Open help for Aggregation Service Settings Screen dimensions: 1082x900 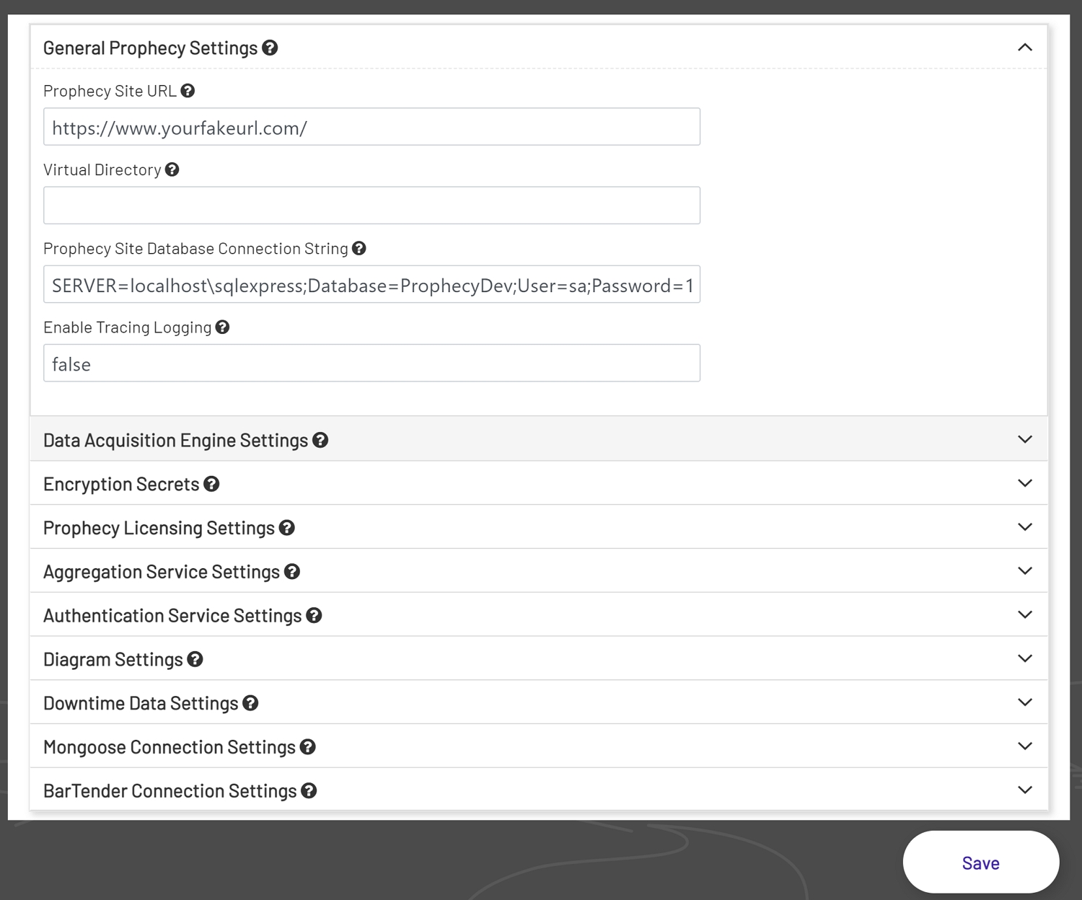(293, 571)
